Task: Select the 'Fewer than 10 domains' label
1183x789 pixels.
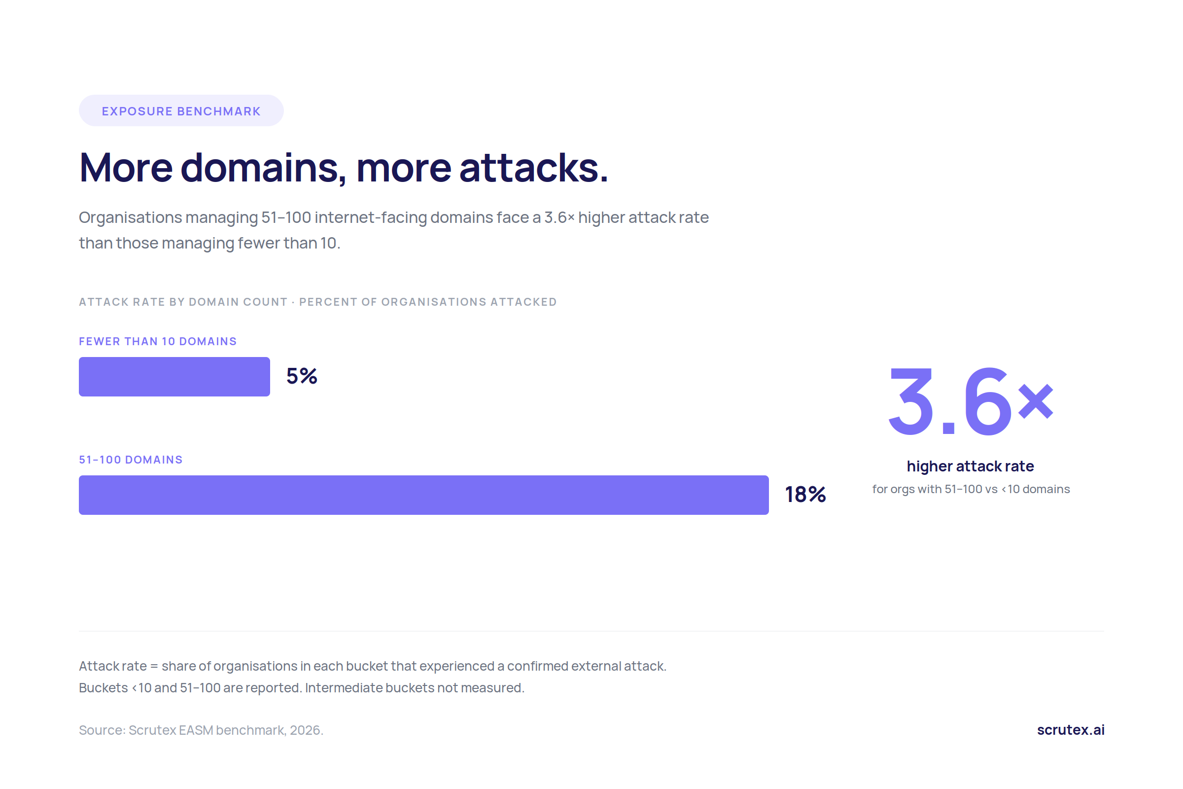Action: pos(158,341)
